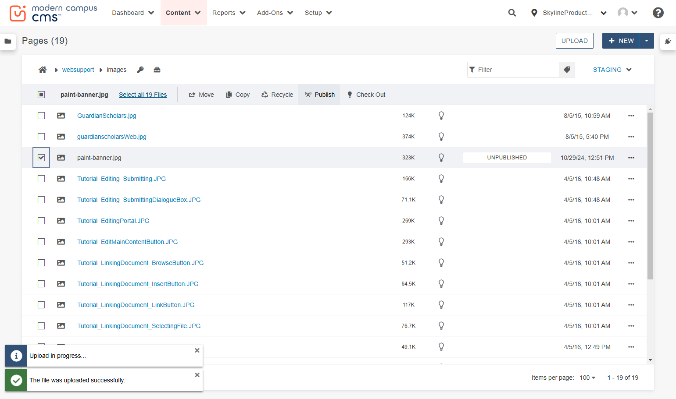676x399 pixels.
Task: Open the websupport breadcrumb link
Action: pos(78,70)
